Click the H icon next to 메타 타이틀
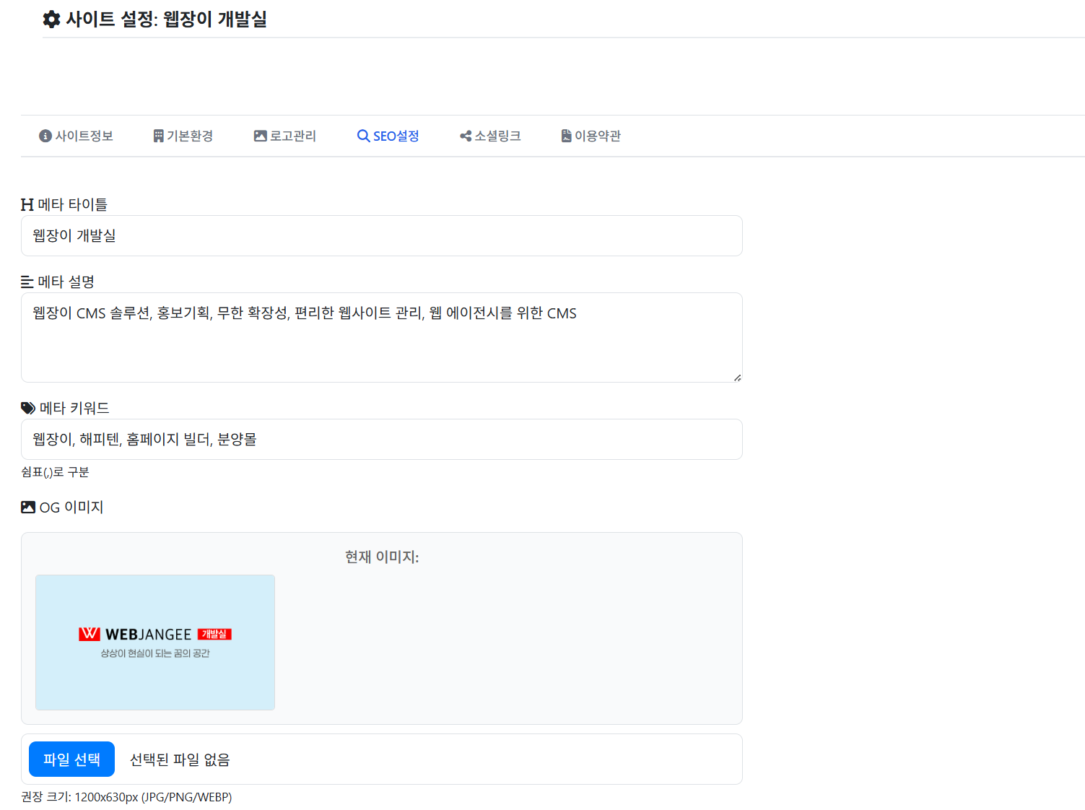The width and height of the screenshot is (1085, 810). pyautogui.click(x=27, y=204)
